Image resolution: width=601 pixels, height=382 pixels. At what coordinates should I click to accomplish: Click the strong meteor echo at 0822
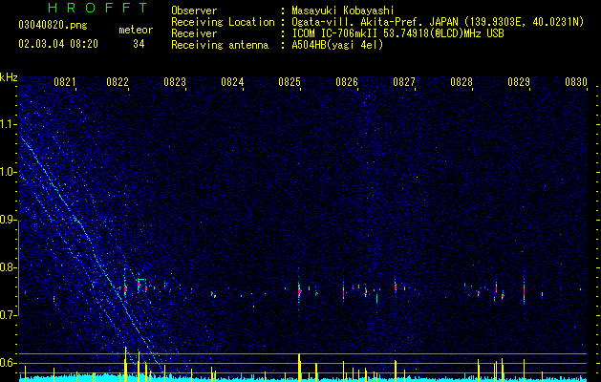click(x=125, y=289)
